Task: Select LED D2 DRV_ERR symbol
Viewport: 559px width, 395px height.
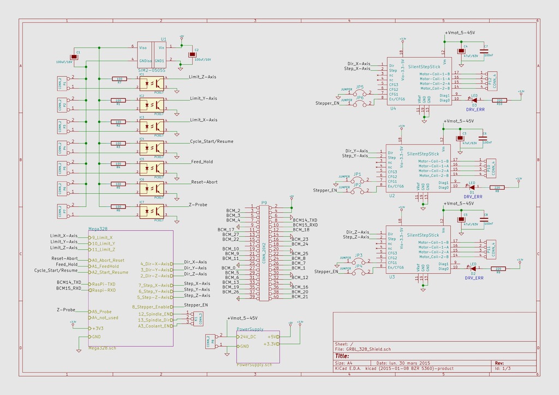Action: tap(473, 268)
